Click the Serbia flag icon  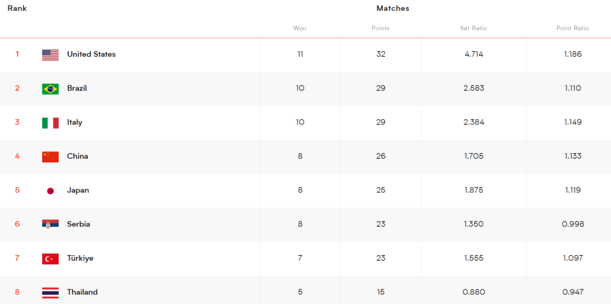pos(50,225)
